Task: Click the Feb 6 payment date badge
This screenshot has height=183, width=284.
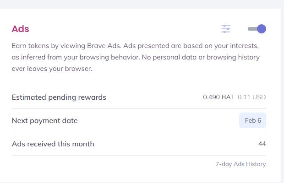Action: (252, 121)
